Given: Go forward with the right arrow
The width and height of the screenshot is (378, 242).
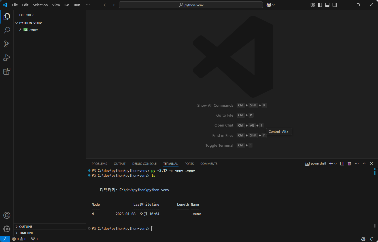Looking at the screenshot, I should click(113, 5).
